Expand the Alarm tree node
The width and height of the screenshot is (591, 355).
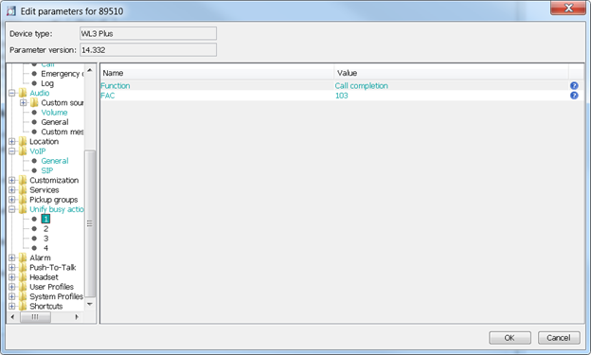point(12,258)
